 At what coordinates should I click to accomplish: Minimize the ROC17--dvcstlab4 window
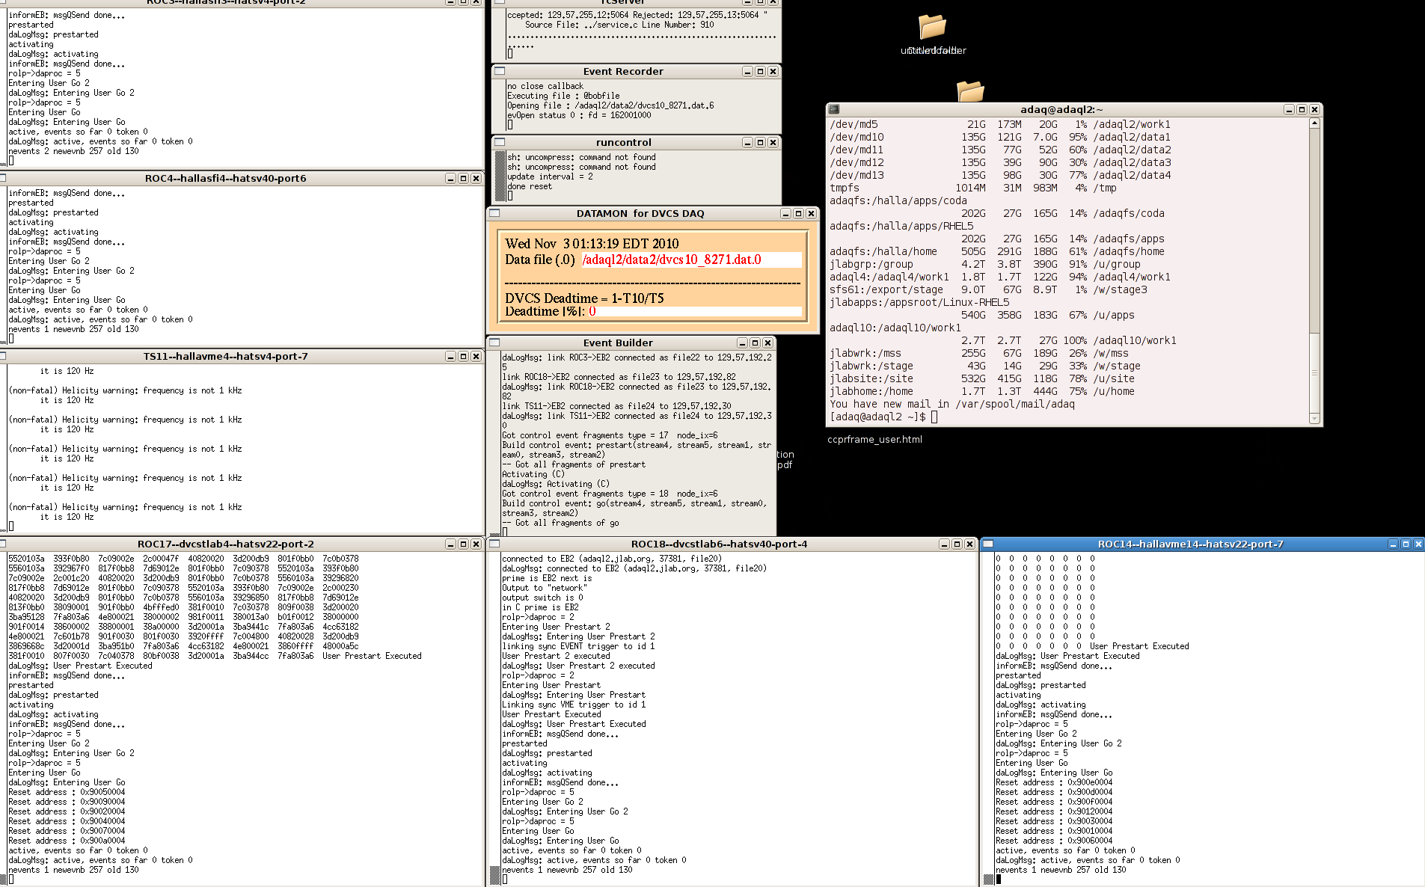(450, 544)
